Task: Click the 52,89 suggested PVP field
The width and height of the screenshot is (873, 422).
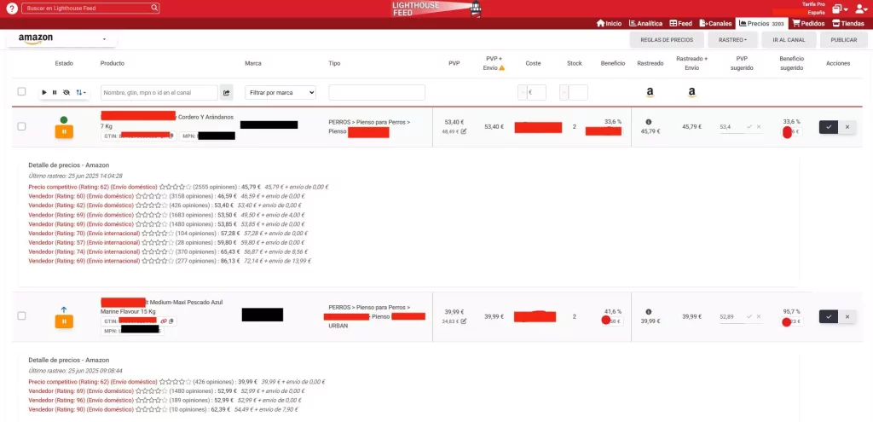Action: click(731, 317)
